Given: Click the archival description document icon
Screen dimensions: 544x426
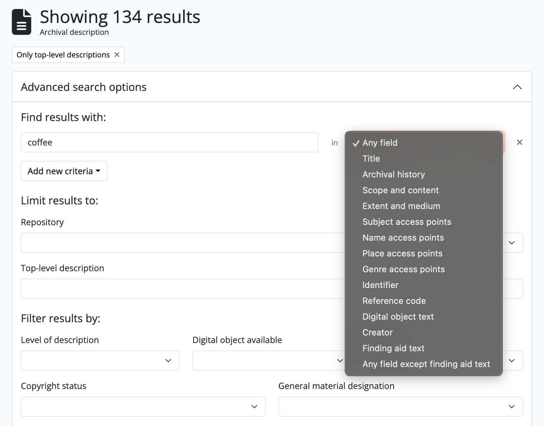Looking at the screenshot, I should click(22, 22).
